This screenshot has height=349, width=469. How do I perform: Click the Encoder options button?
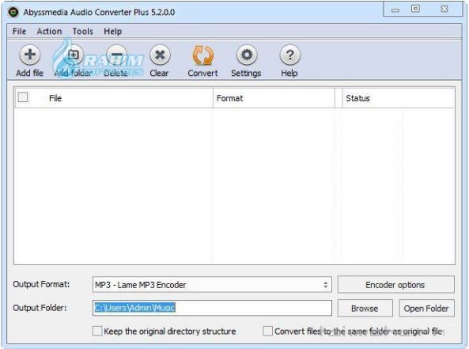pos(396,285)
